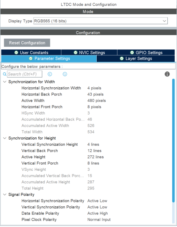Collapse the Signal Polarity section
This screenshot has height=227, width=177.
click(x=5, y=194)
